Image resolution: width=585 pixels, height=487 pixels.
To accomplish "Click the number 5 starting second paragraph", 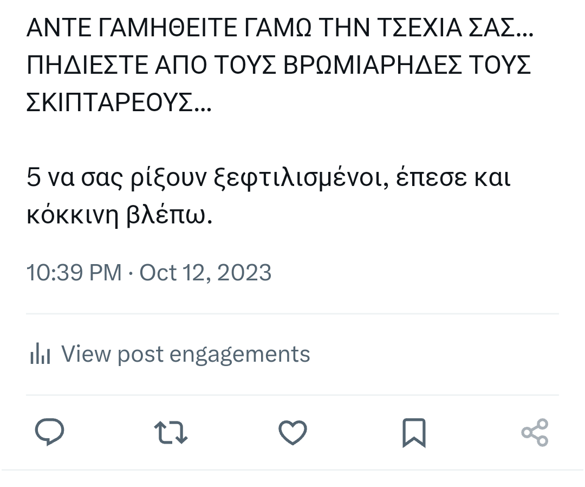I will pyautogui.click(x=33, y=178).
